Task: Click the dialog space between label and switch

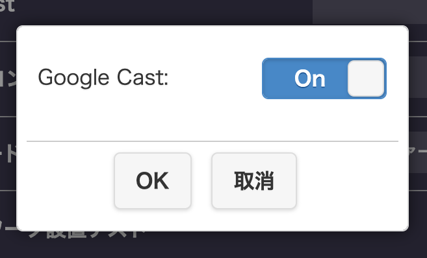Action: coord(215,78)
